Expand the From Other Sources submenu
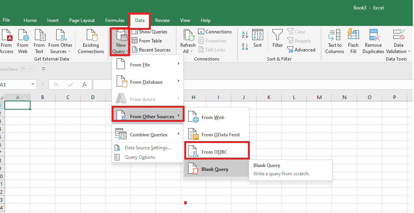 [148, 116]
